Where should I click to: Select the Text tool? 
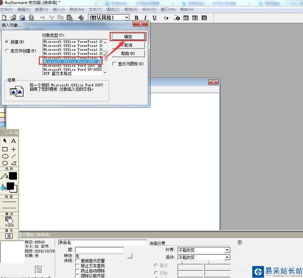[13, 141]
